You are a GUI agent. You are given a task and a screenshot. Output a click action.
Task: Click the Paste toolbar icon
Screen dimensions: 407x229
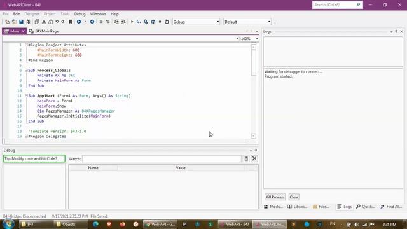pos(50,22)
